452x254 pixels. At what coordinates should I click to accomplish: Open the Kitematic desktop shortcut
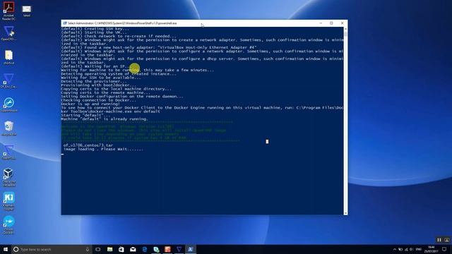[x=8, y=201]
